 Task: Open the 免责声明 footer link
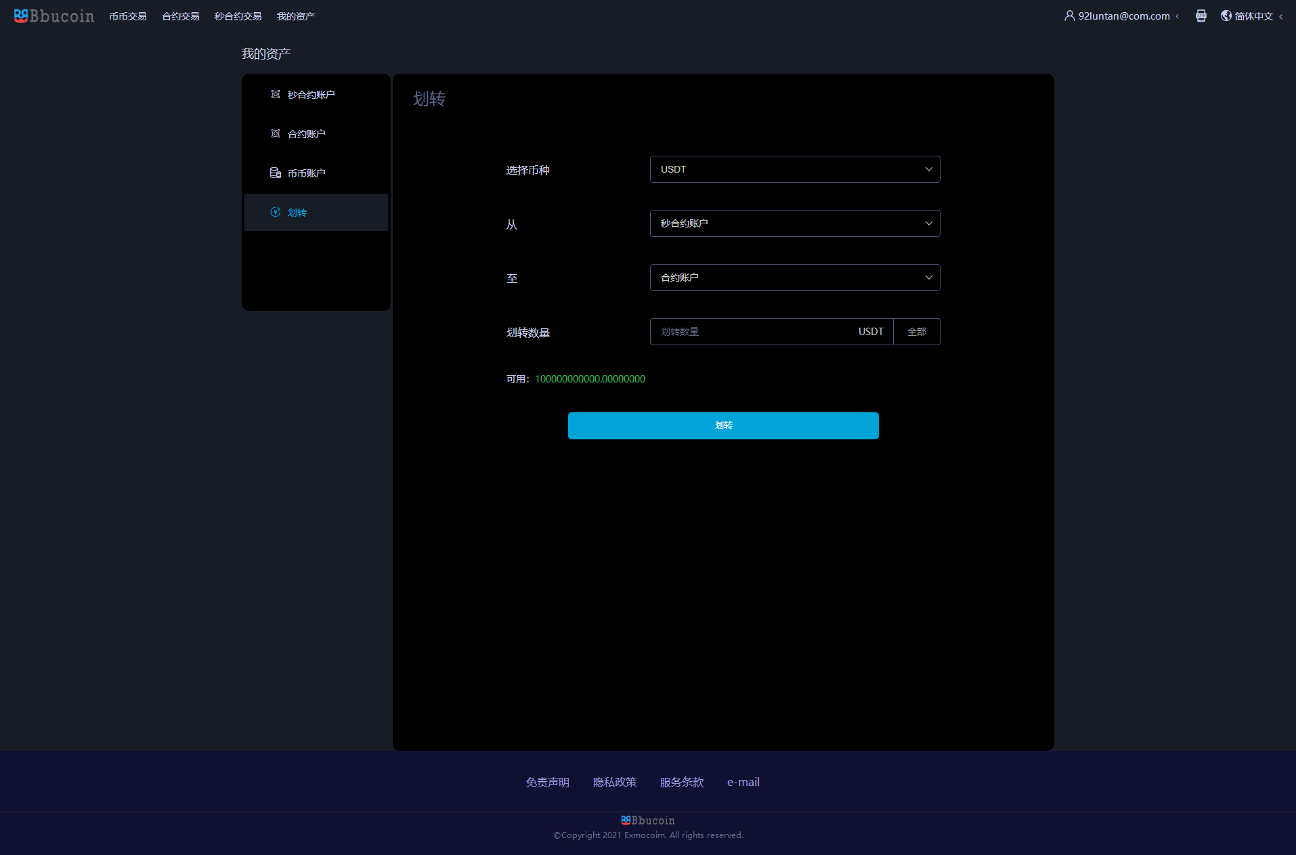coord(547,782)
